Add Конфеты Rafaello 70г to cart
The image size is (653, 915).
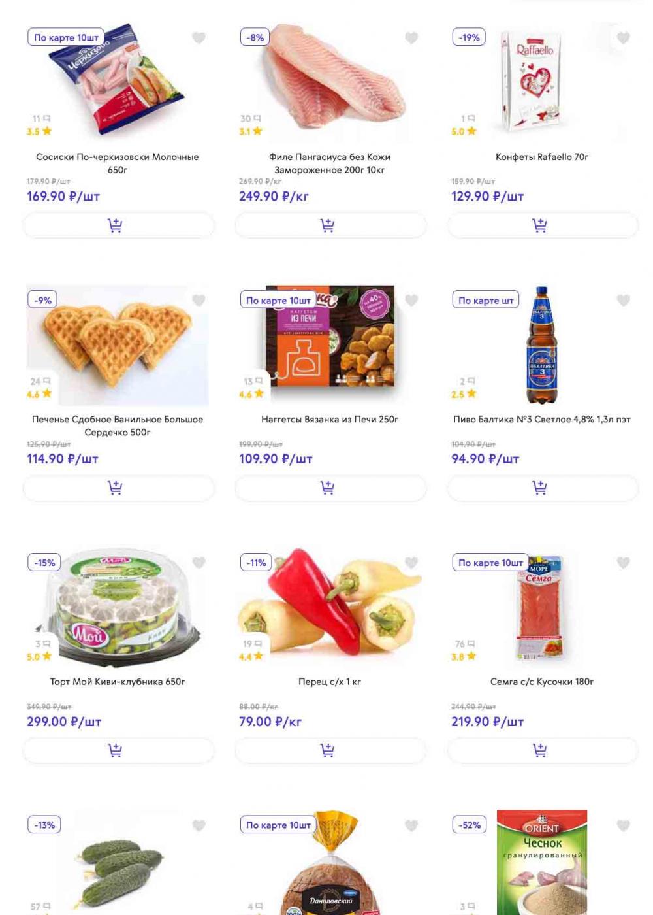pos(543,225)
